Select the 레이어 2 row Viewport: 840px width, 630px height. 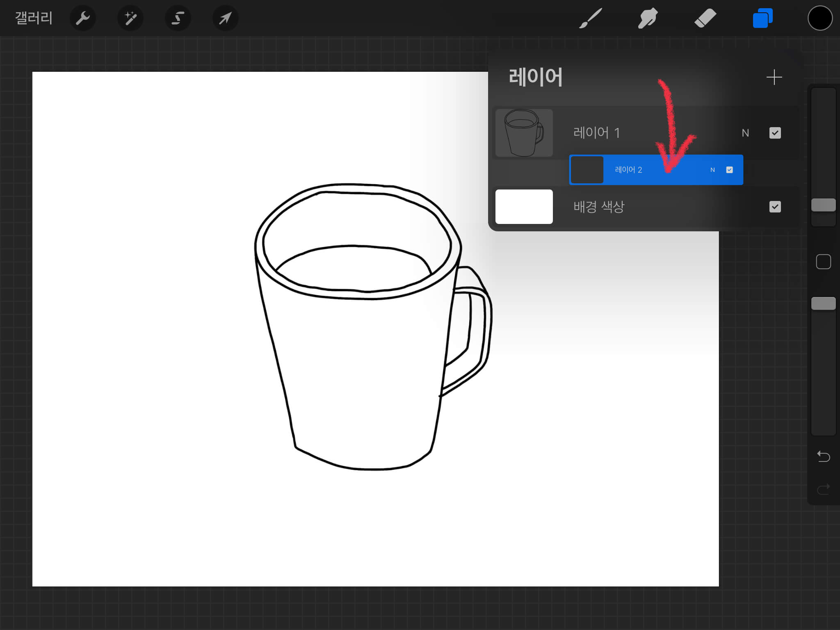click(x=640, y=170)
